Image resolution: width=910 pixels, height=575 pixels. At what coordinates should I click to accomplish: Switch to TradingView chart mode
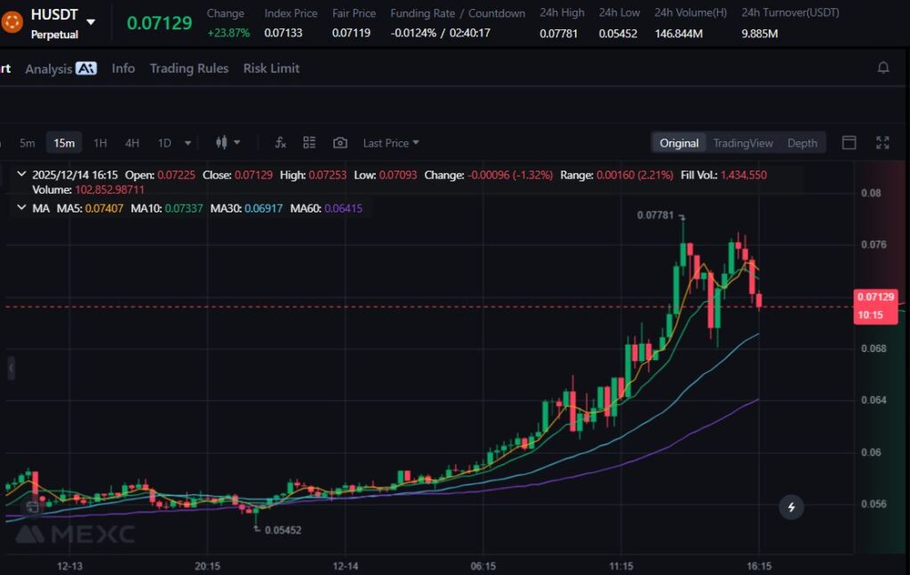pyautogui.click(x=743, y=143)
